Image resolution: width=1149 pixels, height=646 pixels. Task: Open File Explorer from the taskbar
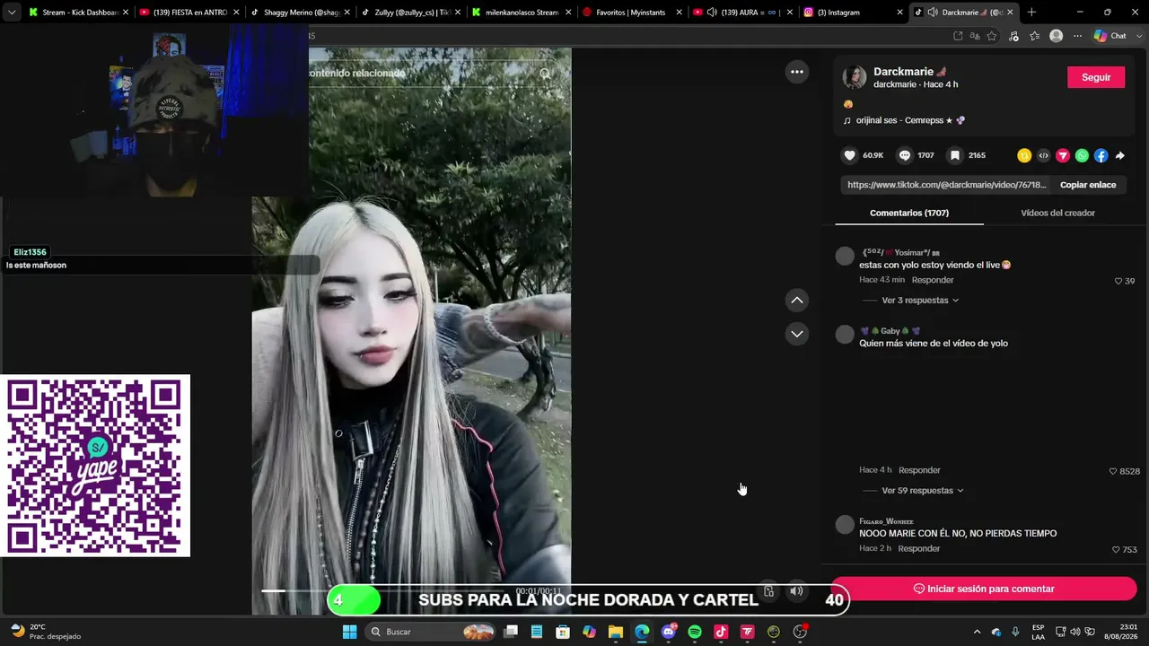coord(616,632)
